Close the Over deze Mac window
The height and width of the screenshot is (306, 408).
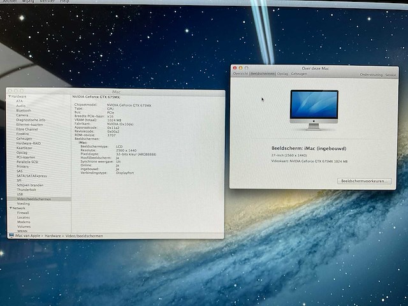pos(235,68)
